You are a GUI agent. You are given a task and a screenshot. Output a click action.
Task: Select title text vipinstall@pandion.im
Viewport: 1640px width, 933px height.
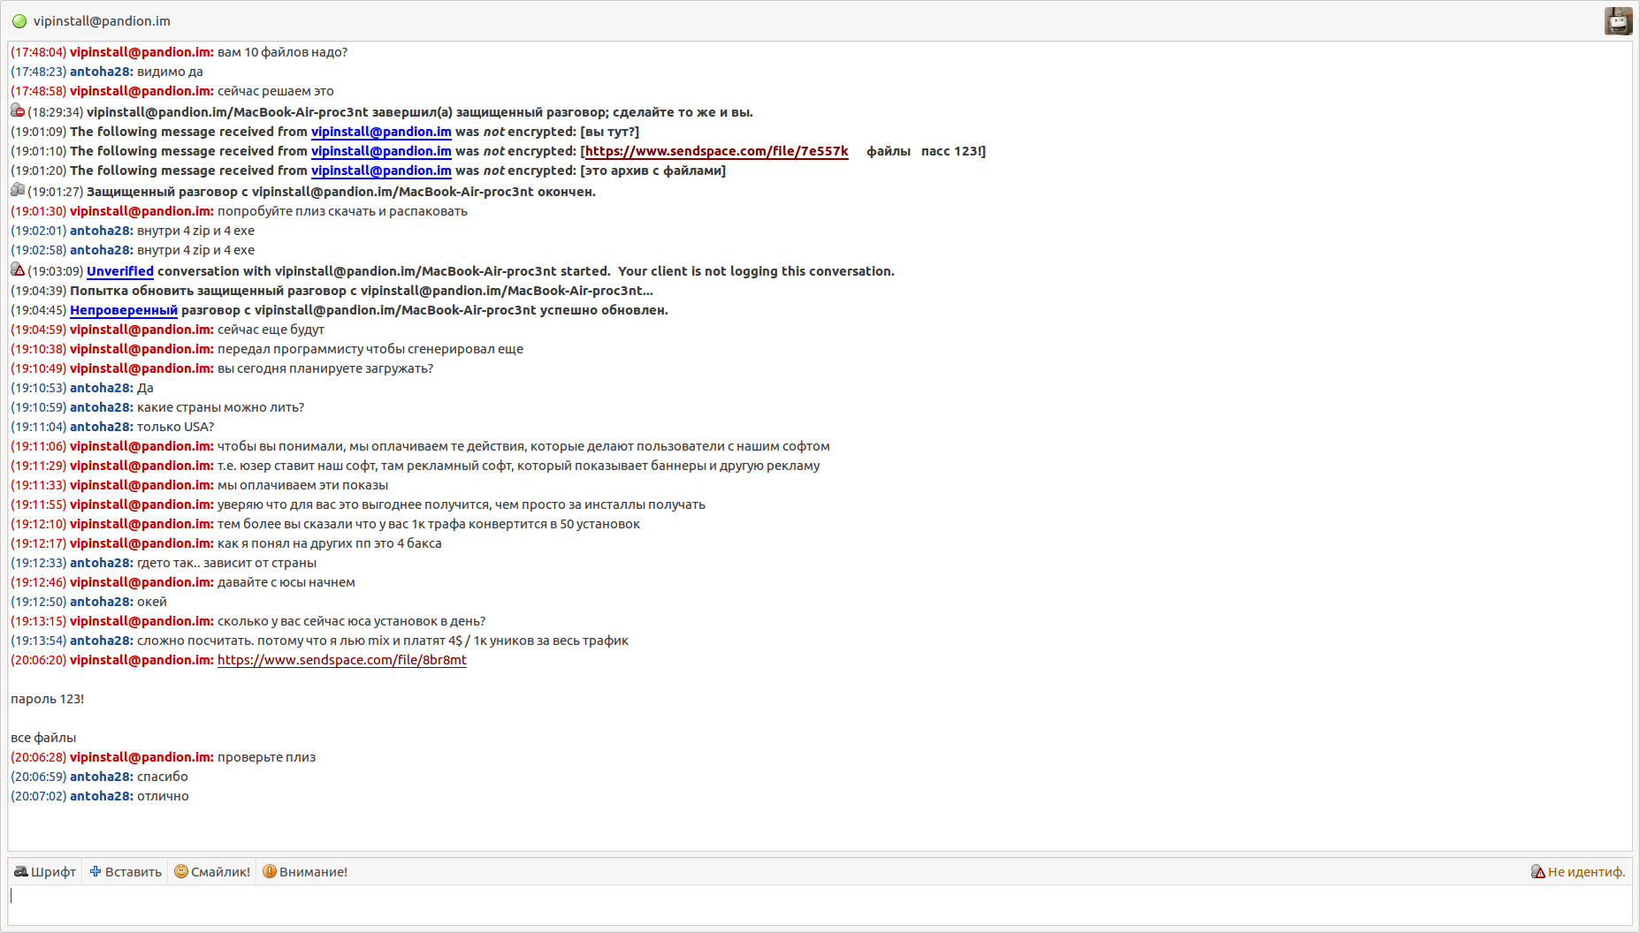tap(102, 21)
